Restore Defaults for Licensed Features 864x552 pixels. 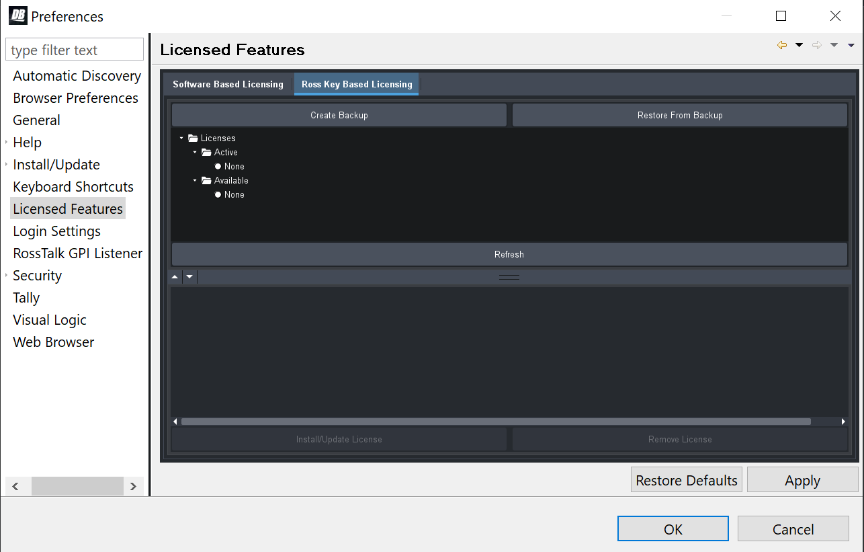(685, 479)
